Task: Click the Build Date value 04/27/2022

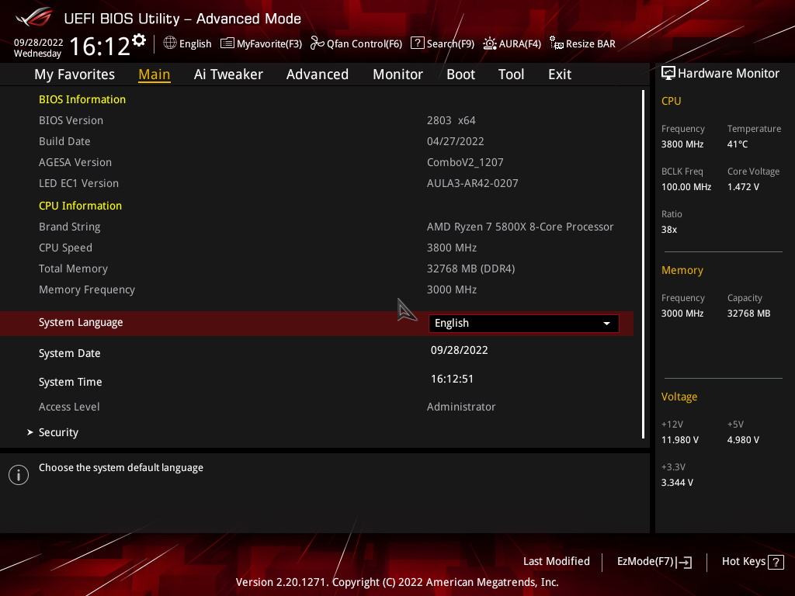Action: coord(455,141)
